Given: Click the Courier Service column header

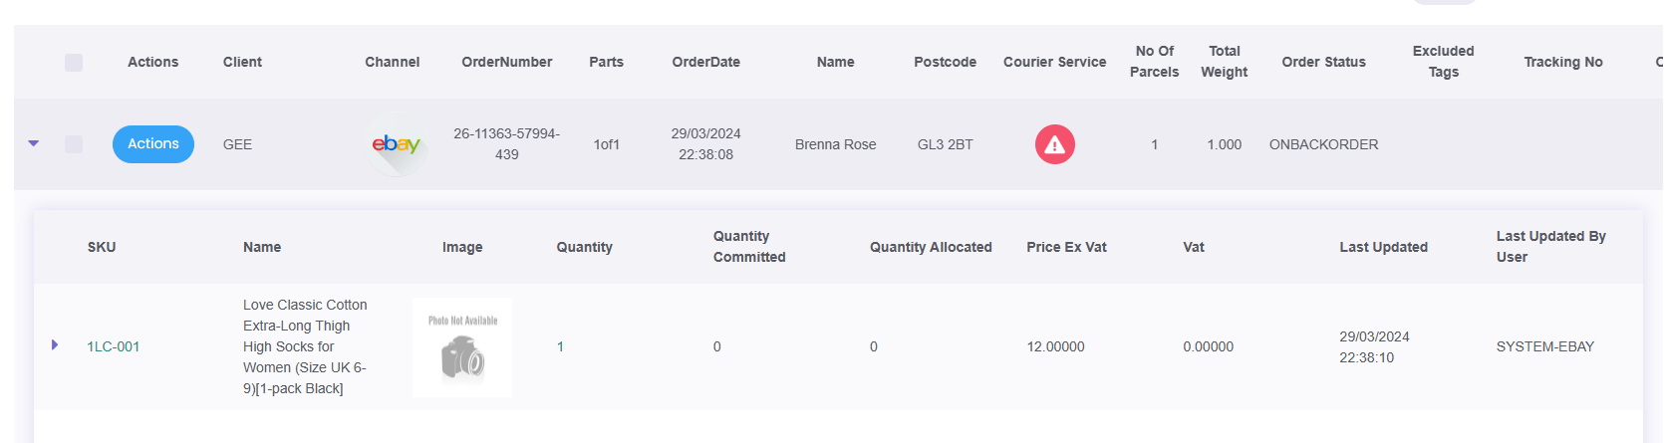Looking at the screenshot, I should (1054, 62).
